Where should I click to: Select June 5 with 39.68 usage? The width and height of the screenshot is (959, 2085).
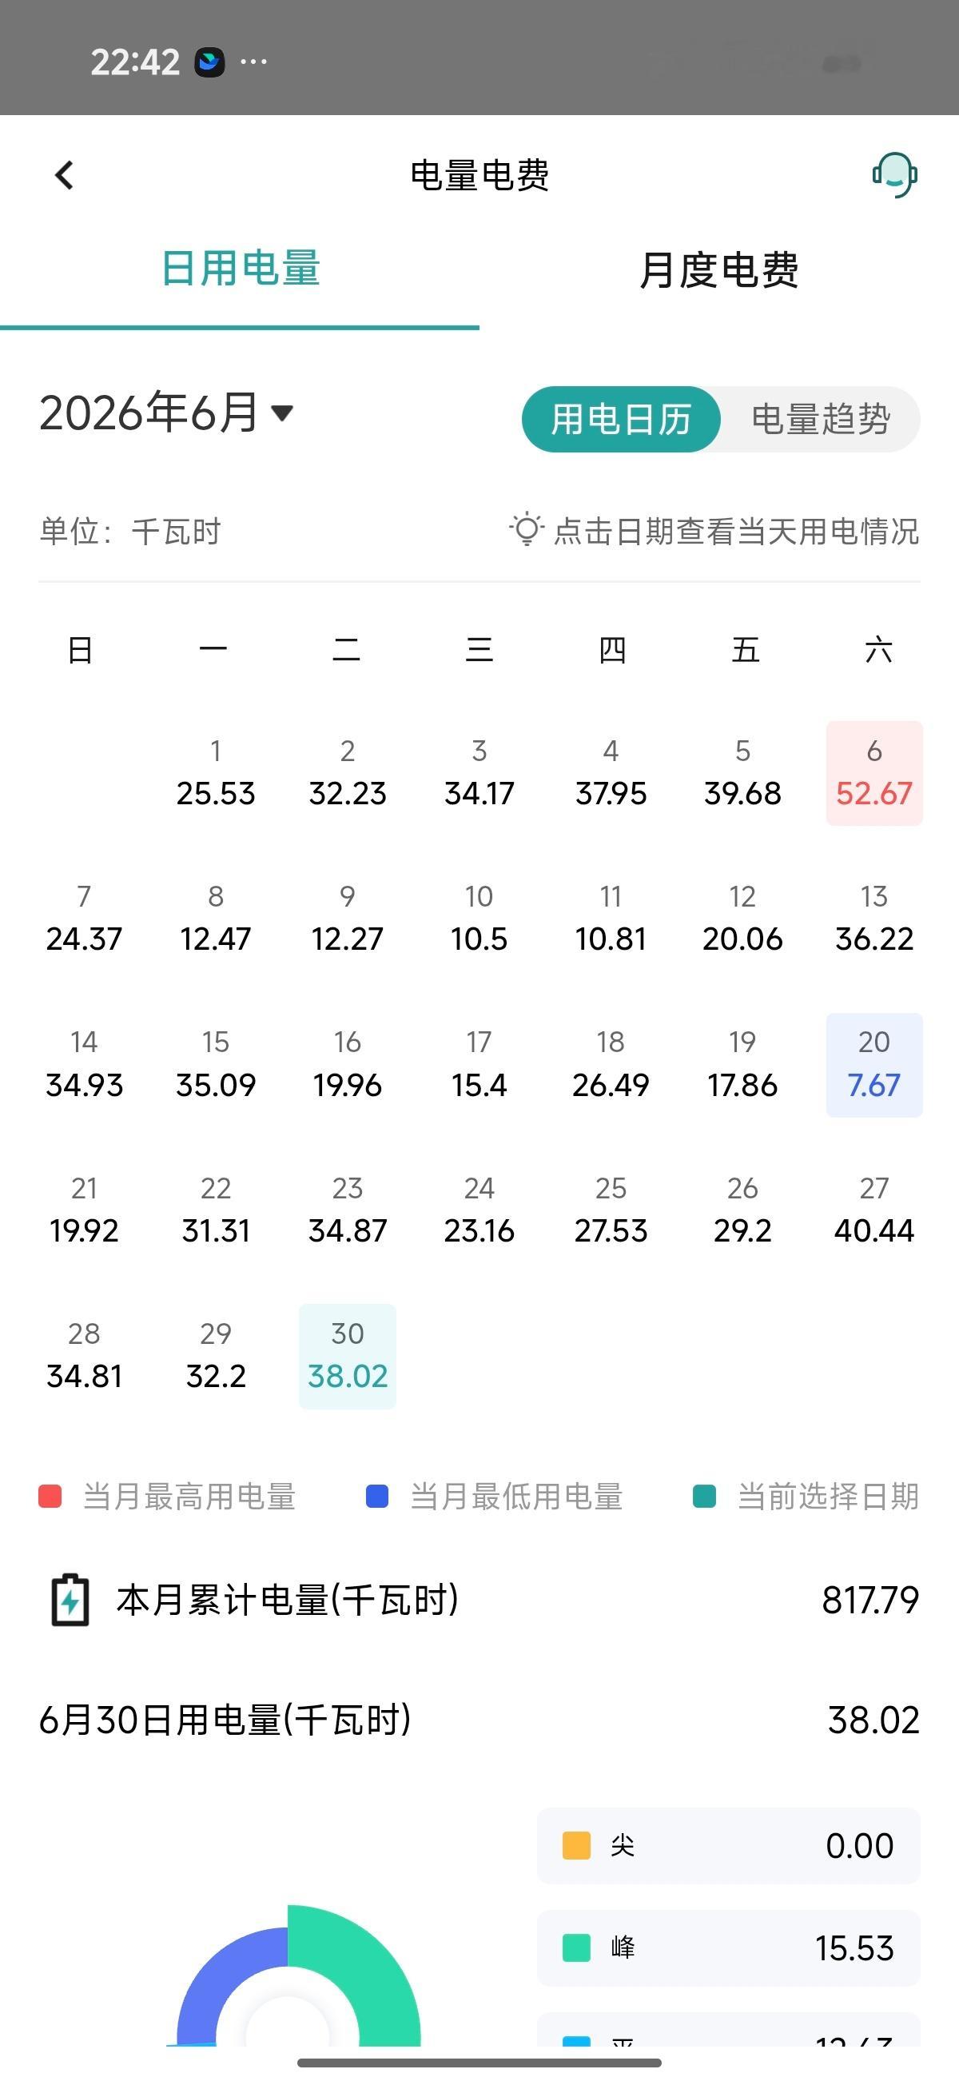(x=743, y=773)
